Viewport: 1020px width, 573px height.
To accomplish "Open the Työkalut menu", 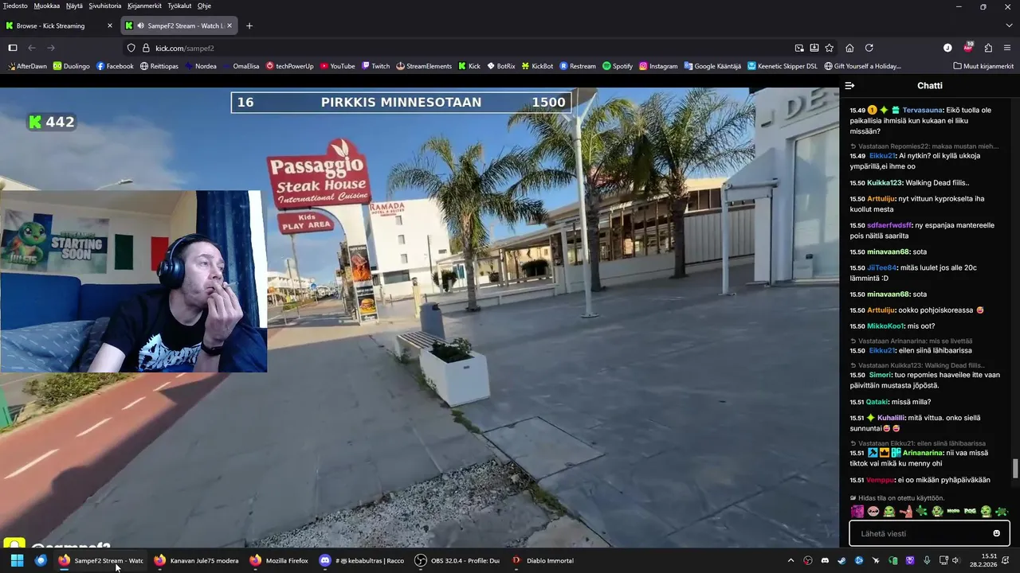I will 179,6.
